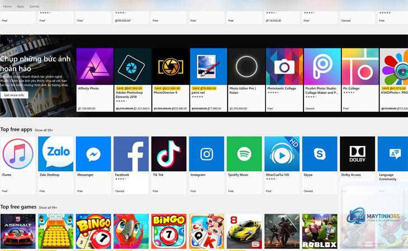Click the NhacCuaTui HD title text
408x251 pixels.
click(x=277, y=175)
